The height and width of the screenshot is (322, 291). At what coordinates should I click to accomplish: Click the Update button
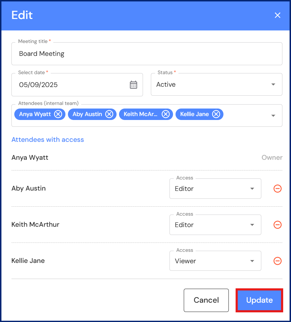click(x=259, y=300)
